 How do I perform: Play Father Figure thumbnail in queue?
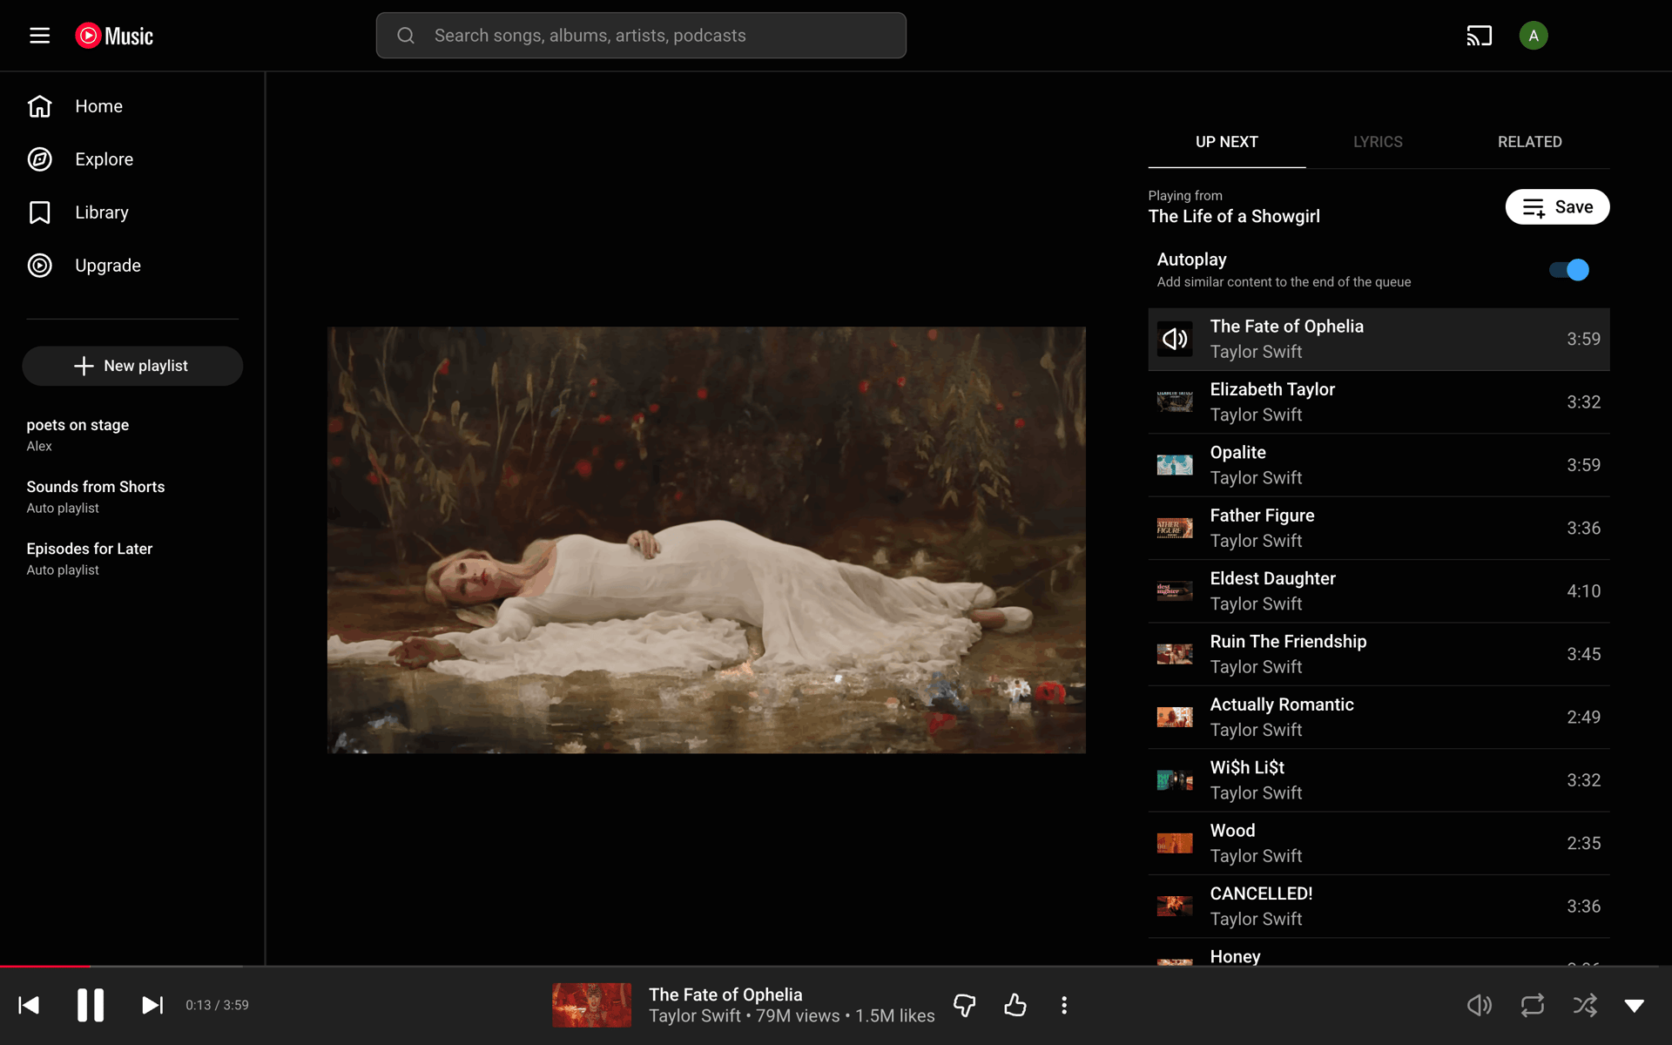[x=1174, y=529]
